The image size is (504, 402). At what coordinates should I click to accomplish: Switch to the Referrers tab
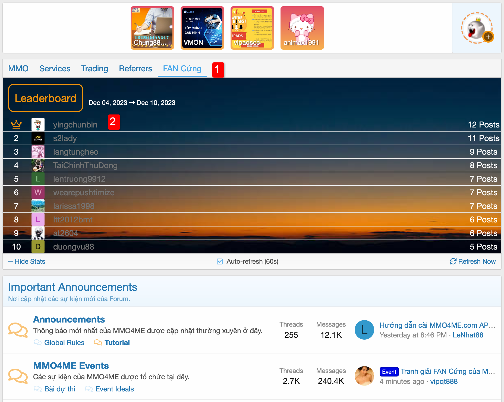136,69
